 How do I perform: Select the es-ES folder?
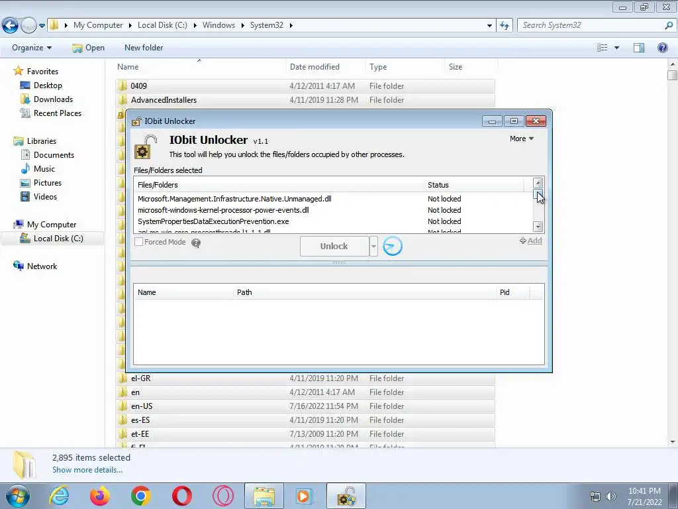click(x=305, y=420)
